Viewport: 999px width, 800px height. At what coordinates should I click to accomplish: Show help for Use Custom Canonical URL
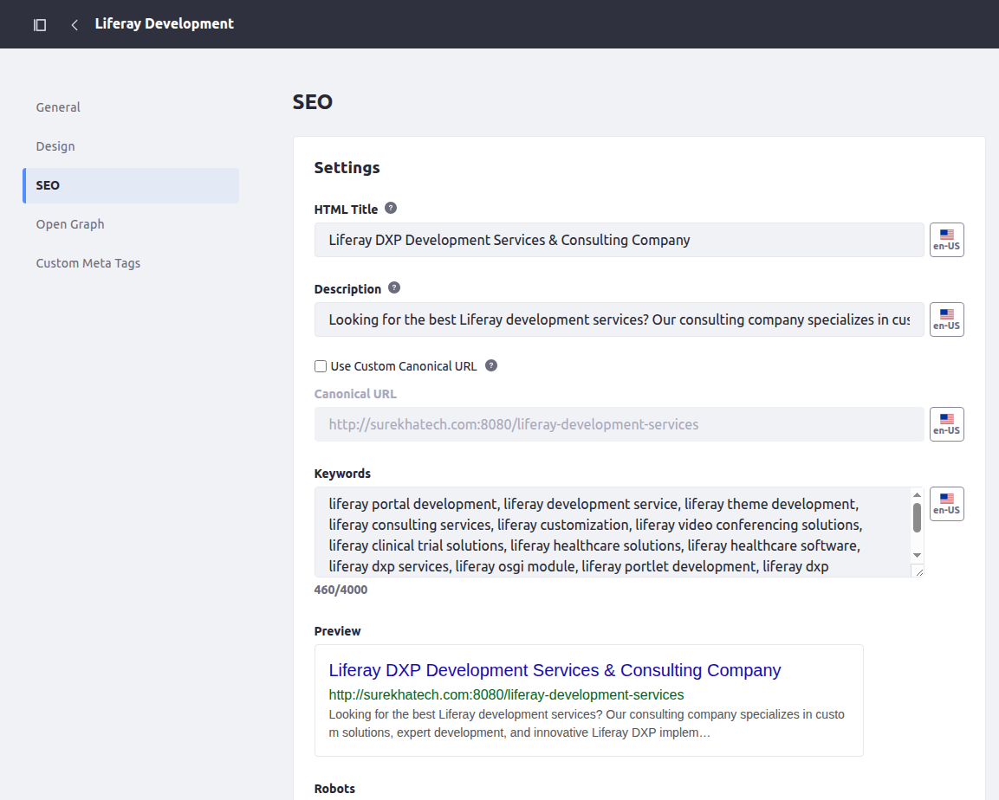click(491, 365)
